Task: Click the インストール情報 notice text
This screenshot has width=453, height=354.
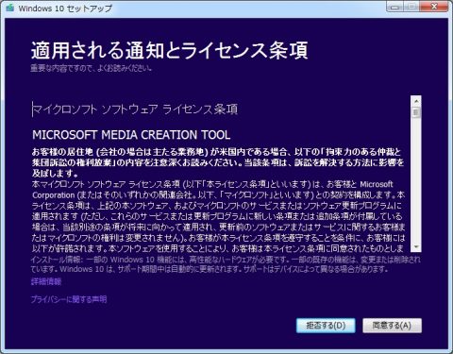Action: point(226,264)
